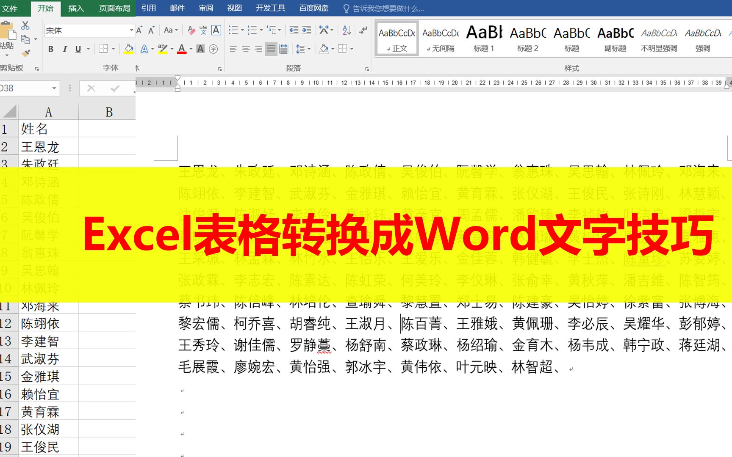Apply the 无间隔 style
732x457 pixels.
point(441,39)
